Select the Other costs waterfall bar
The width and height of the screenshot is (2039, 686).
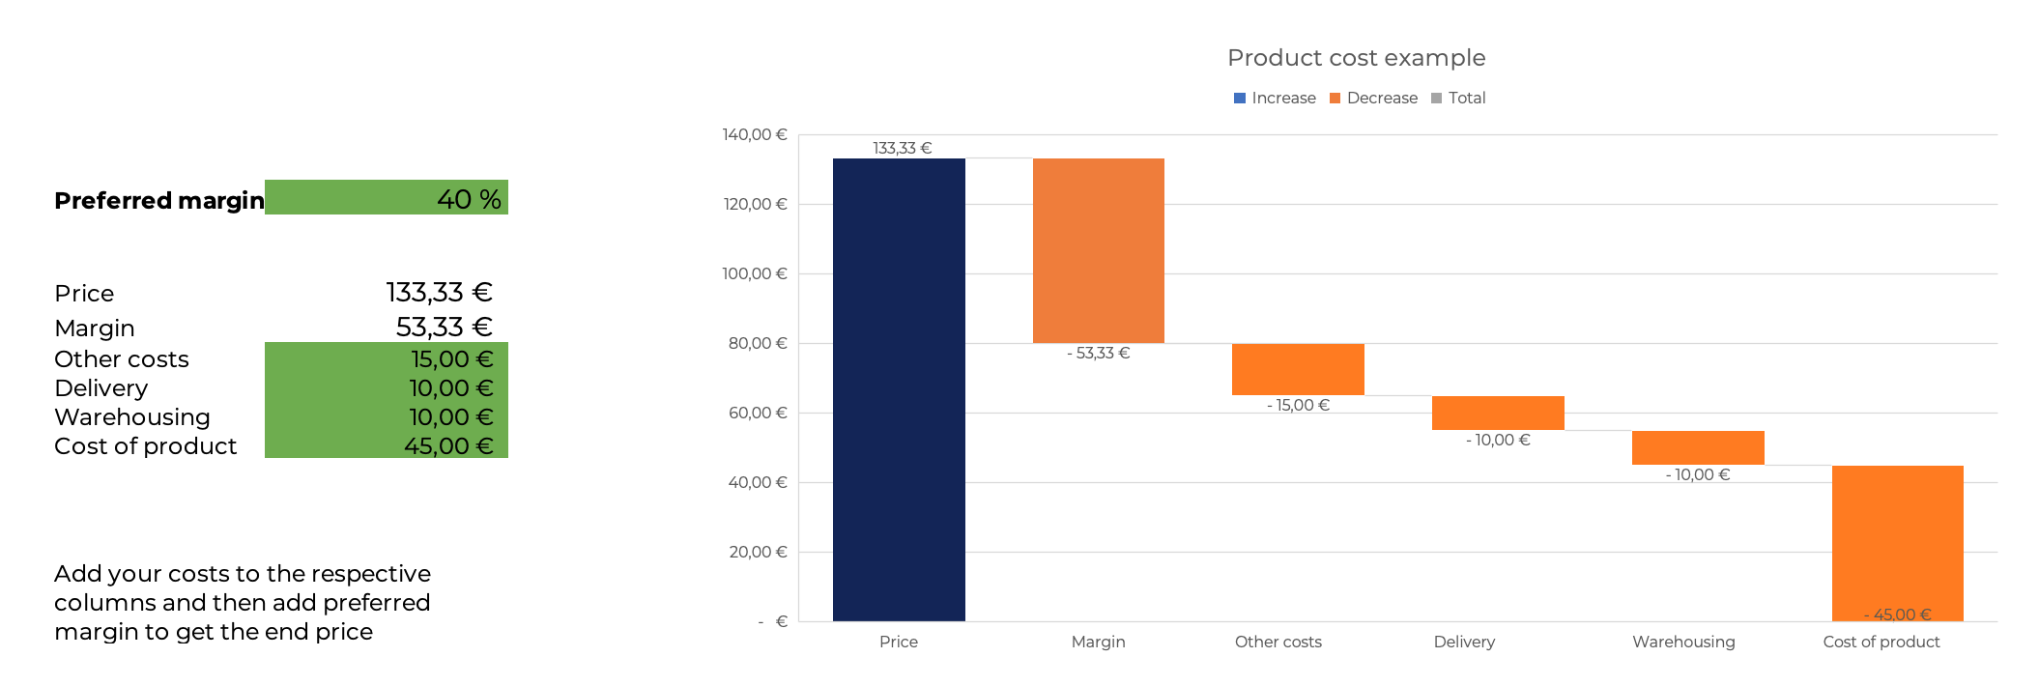(x=1298, y=369)
